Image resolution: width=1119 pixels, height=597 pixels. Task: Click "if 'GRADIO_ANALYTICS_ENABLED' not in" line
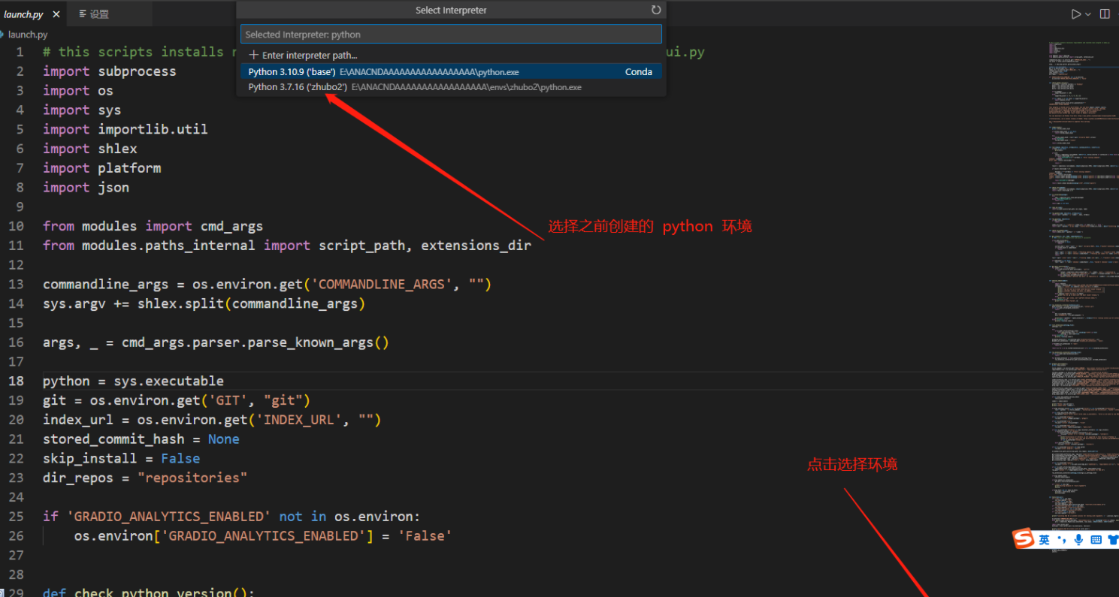point(232,517)
